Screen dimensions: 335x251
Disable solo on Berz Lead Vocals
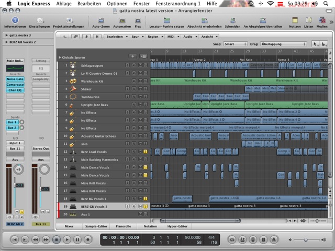146,152
